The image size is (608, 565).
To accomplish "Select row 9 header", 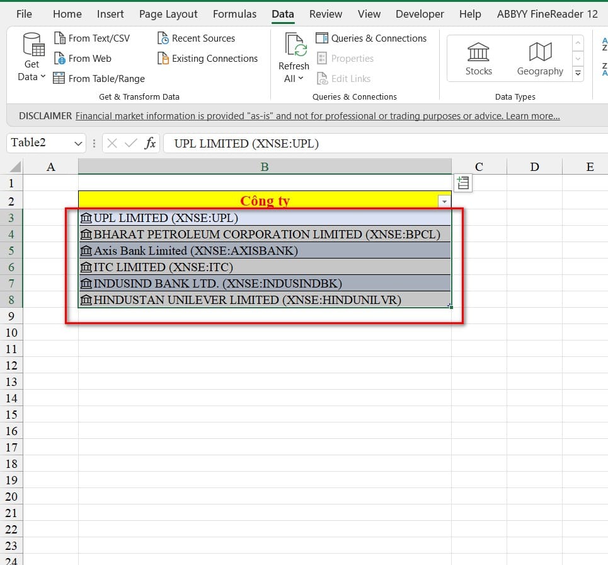I will [x=11, y=317].
